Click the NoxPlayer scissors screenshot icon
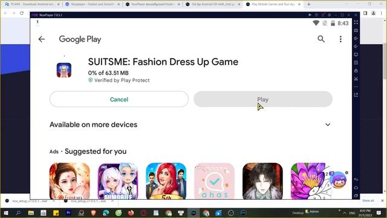 click(x=356, y=79)
